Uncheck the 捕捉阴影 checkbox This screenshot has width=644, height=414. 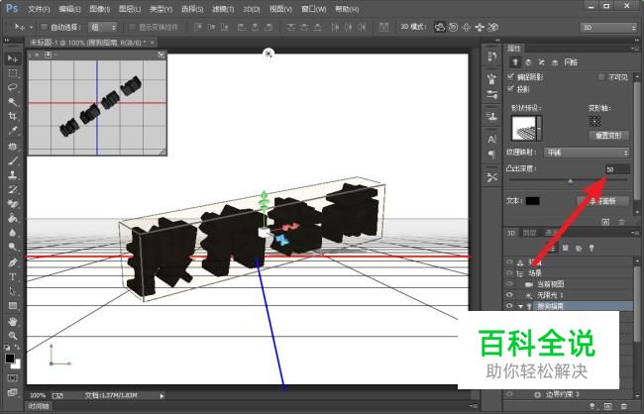click(511, 76)
